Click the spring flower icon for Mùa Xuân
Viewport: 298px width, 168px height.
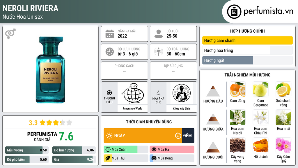[x=108, y=150]
